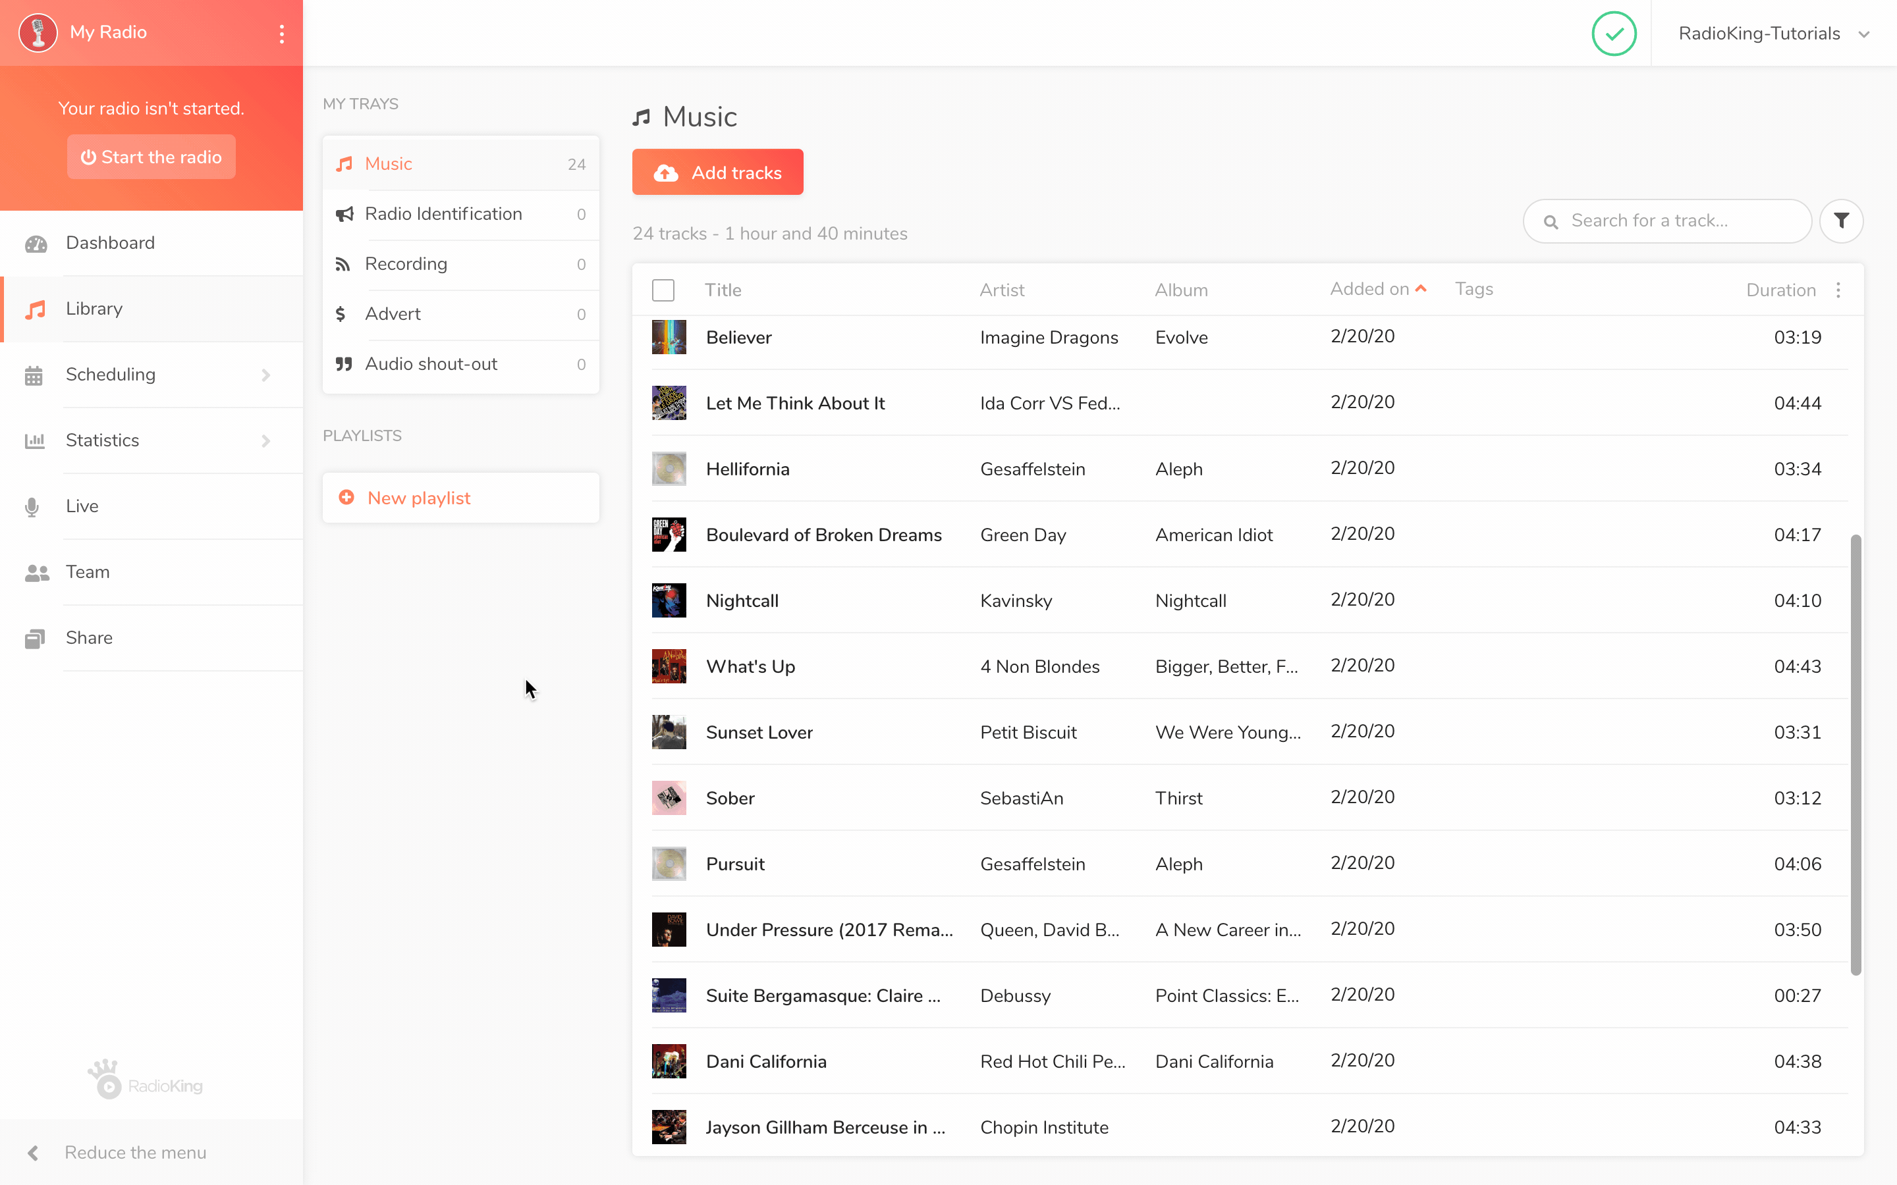Click the New playlist plus icon

[346, 498]
